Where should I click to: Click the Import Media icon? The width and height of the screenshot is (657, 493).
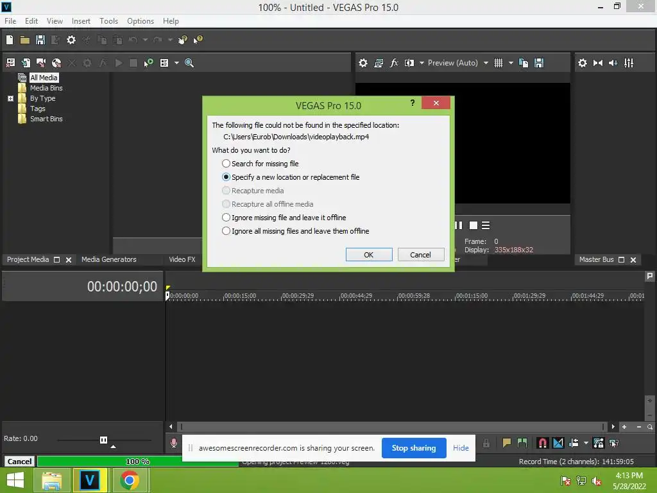[x=26, y=63]
